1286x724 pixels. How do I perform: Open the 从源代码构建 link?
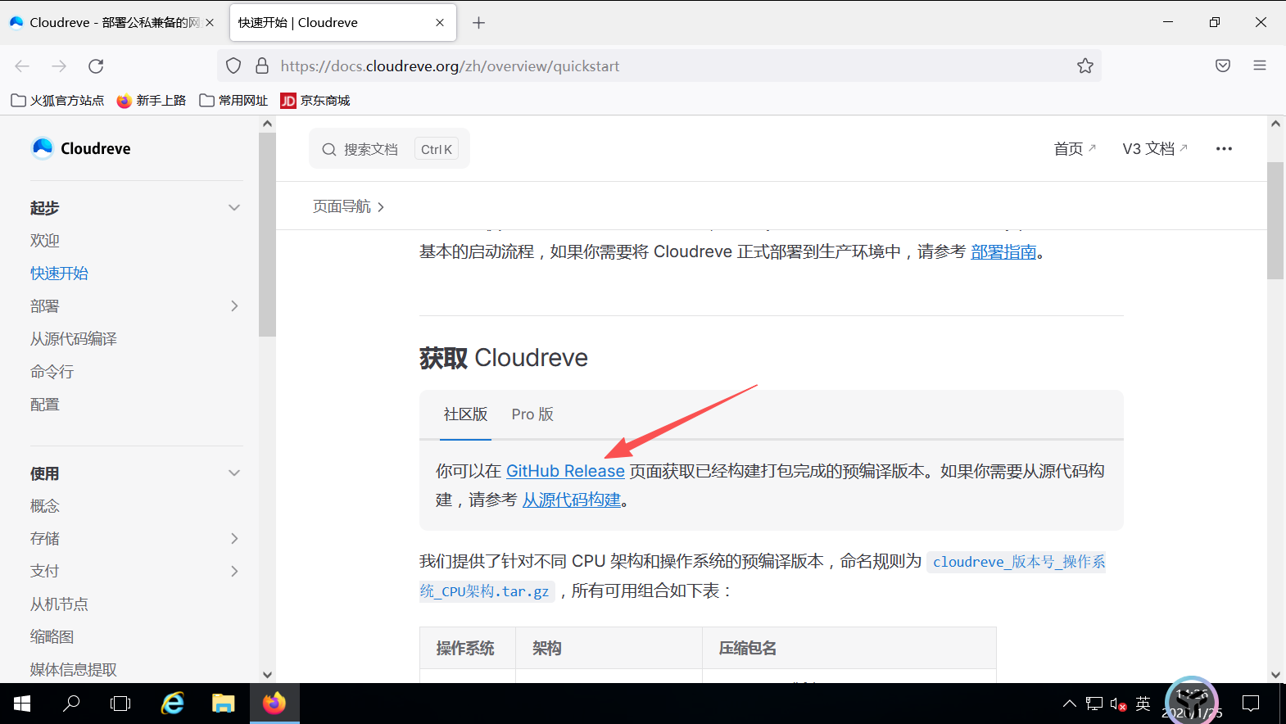(x=572, y=500)
